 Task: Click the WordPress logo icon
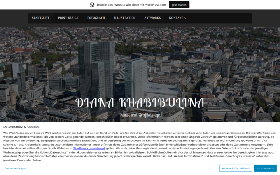coord(92,5)
